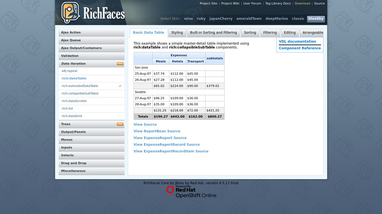382x214 pixels.
Task: Switch to the Basic Data Table tab
Action: (x=148, y=33)
